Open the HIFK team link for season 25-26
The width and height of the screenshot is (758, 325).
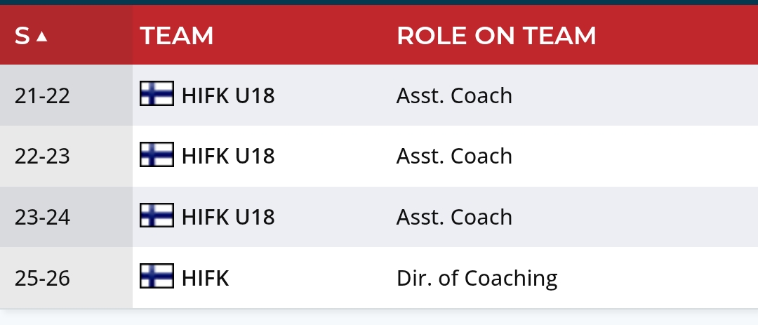[x=206, y=278]
